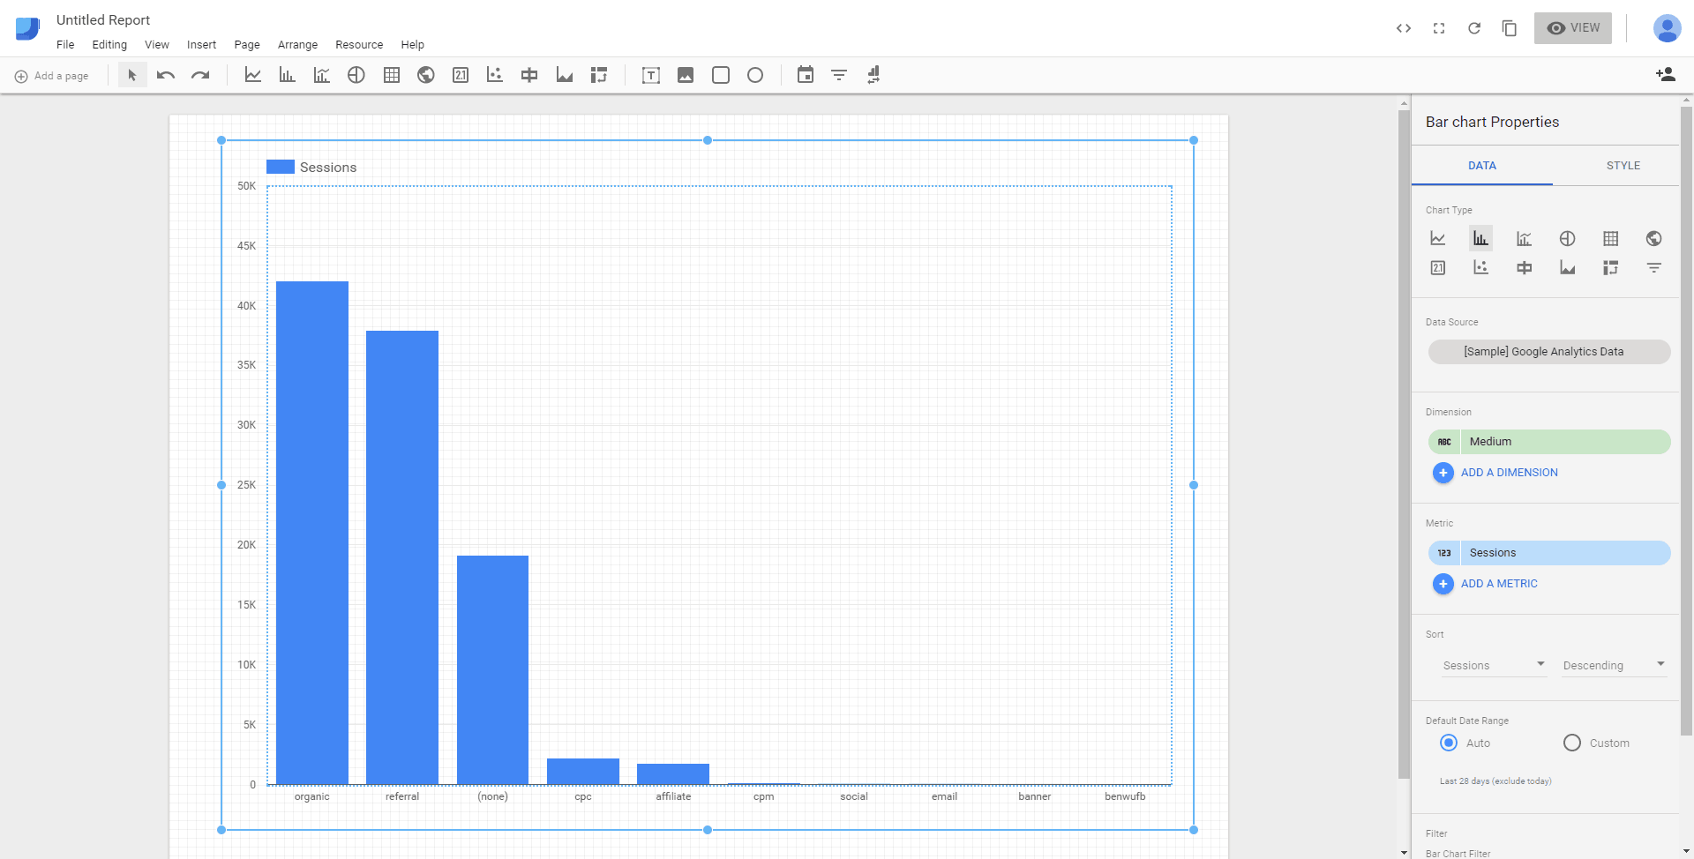Switch to the STYLE tab
1694x859 pixels.
1623,165
